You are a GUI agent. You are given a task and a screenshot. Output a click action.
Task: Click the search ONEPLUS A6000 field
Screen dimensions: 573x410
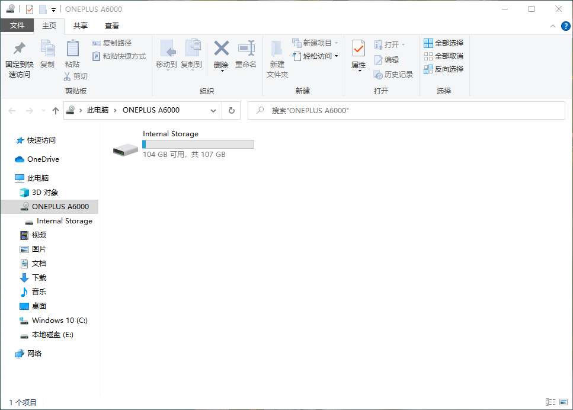406,111
